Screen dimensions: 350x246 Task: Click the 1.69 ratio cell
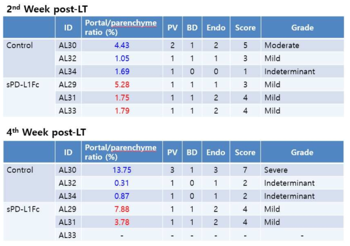click(x=122, y=71)
